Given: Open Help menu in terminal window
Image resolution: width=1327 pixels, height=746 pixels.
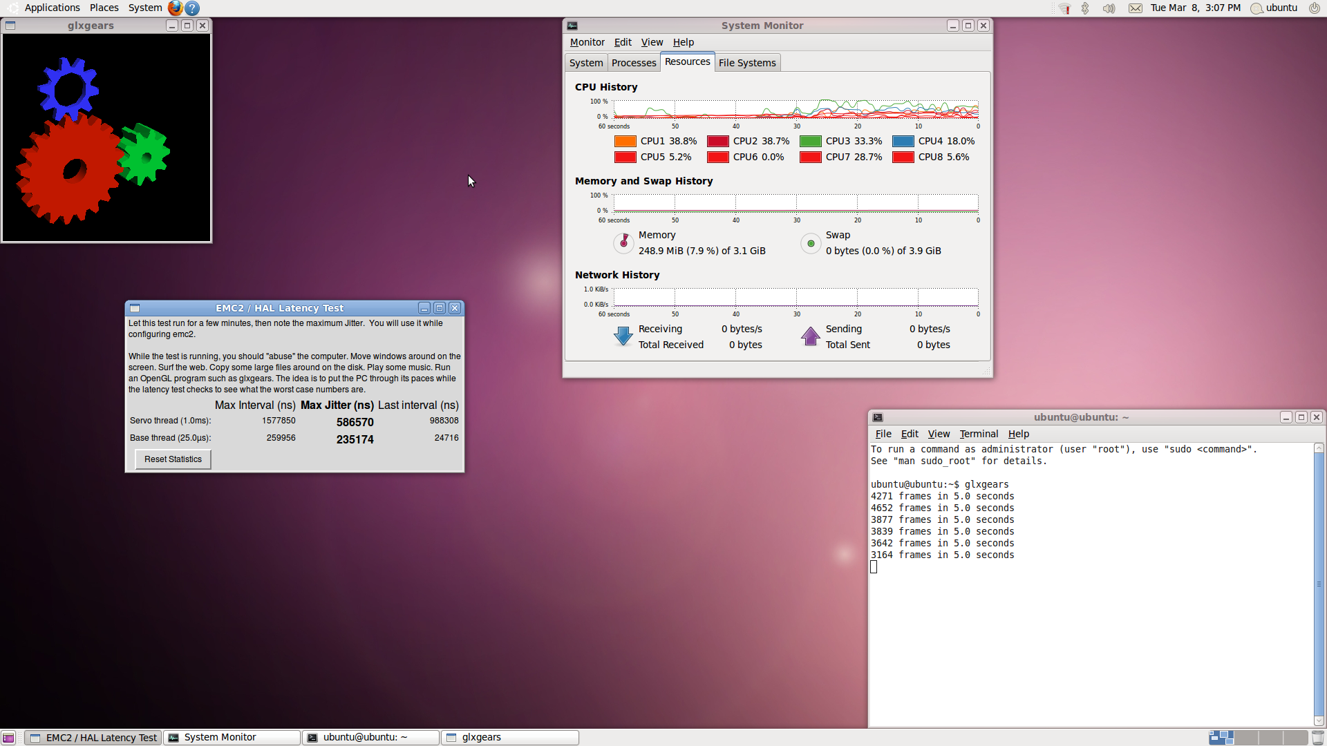Looking at the screenshot, I should [x=1019, y=434].
